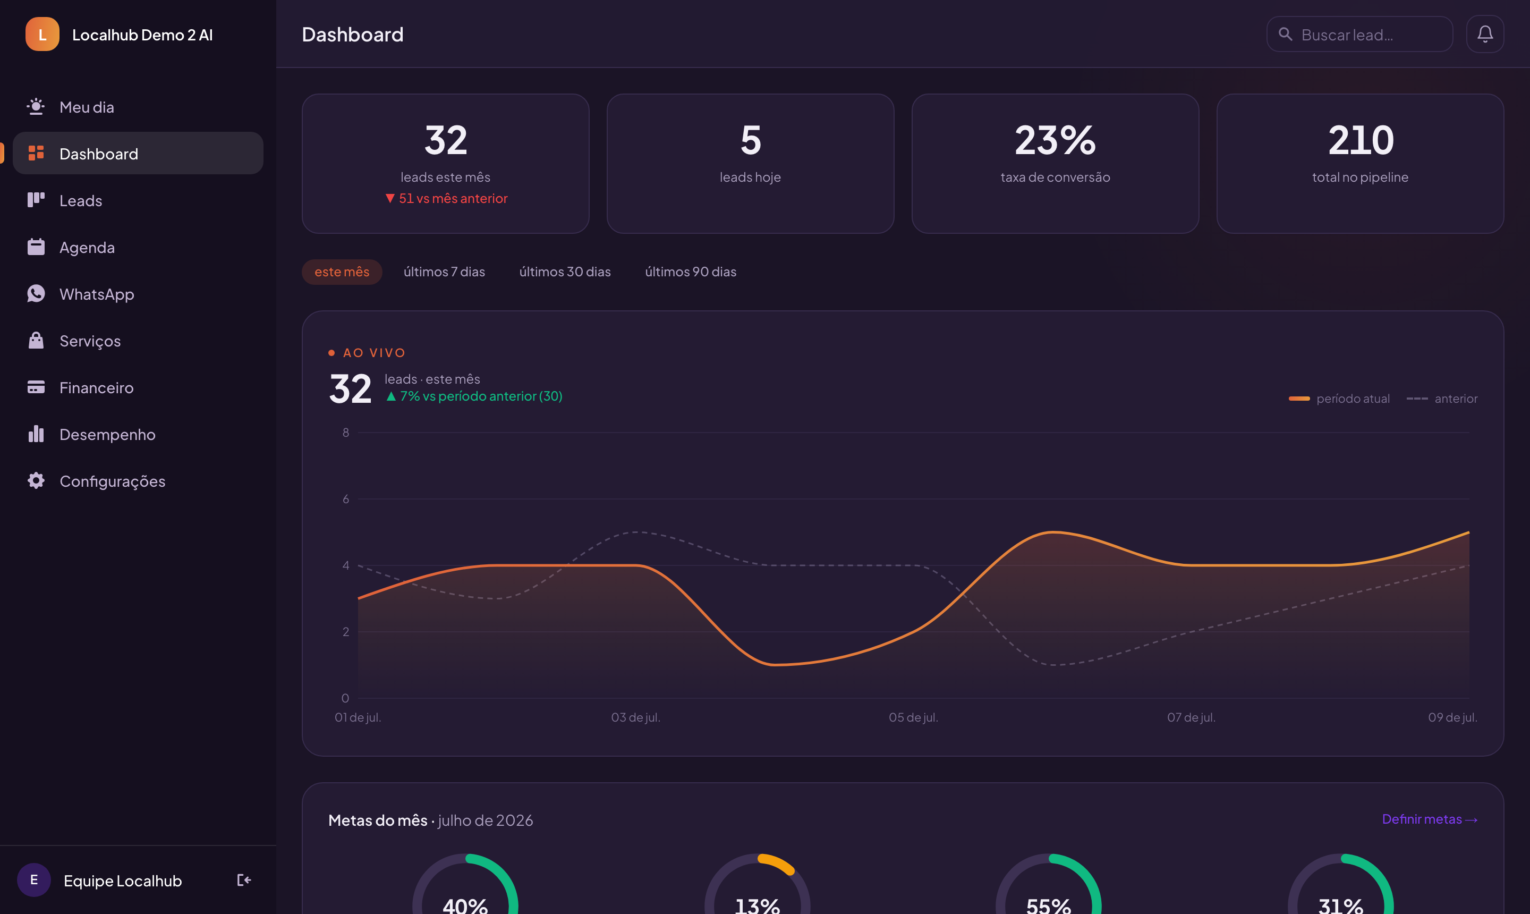Click 'Equipe Localhub' user name
1530x914 pixels.
tap(123, 880)
